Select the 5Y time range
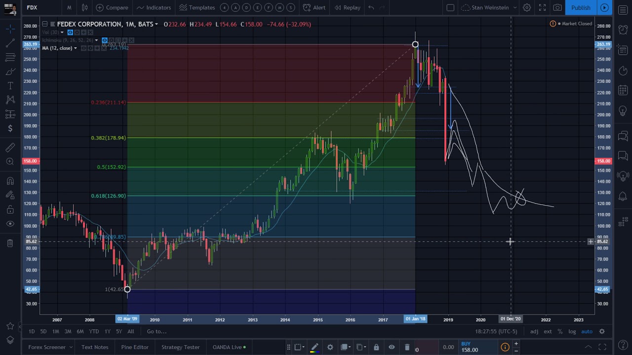632x355 pixels. tap(119, 331)
